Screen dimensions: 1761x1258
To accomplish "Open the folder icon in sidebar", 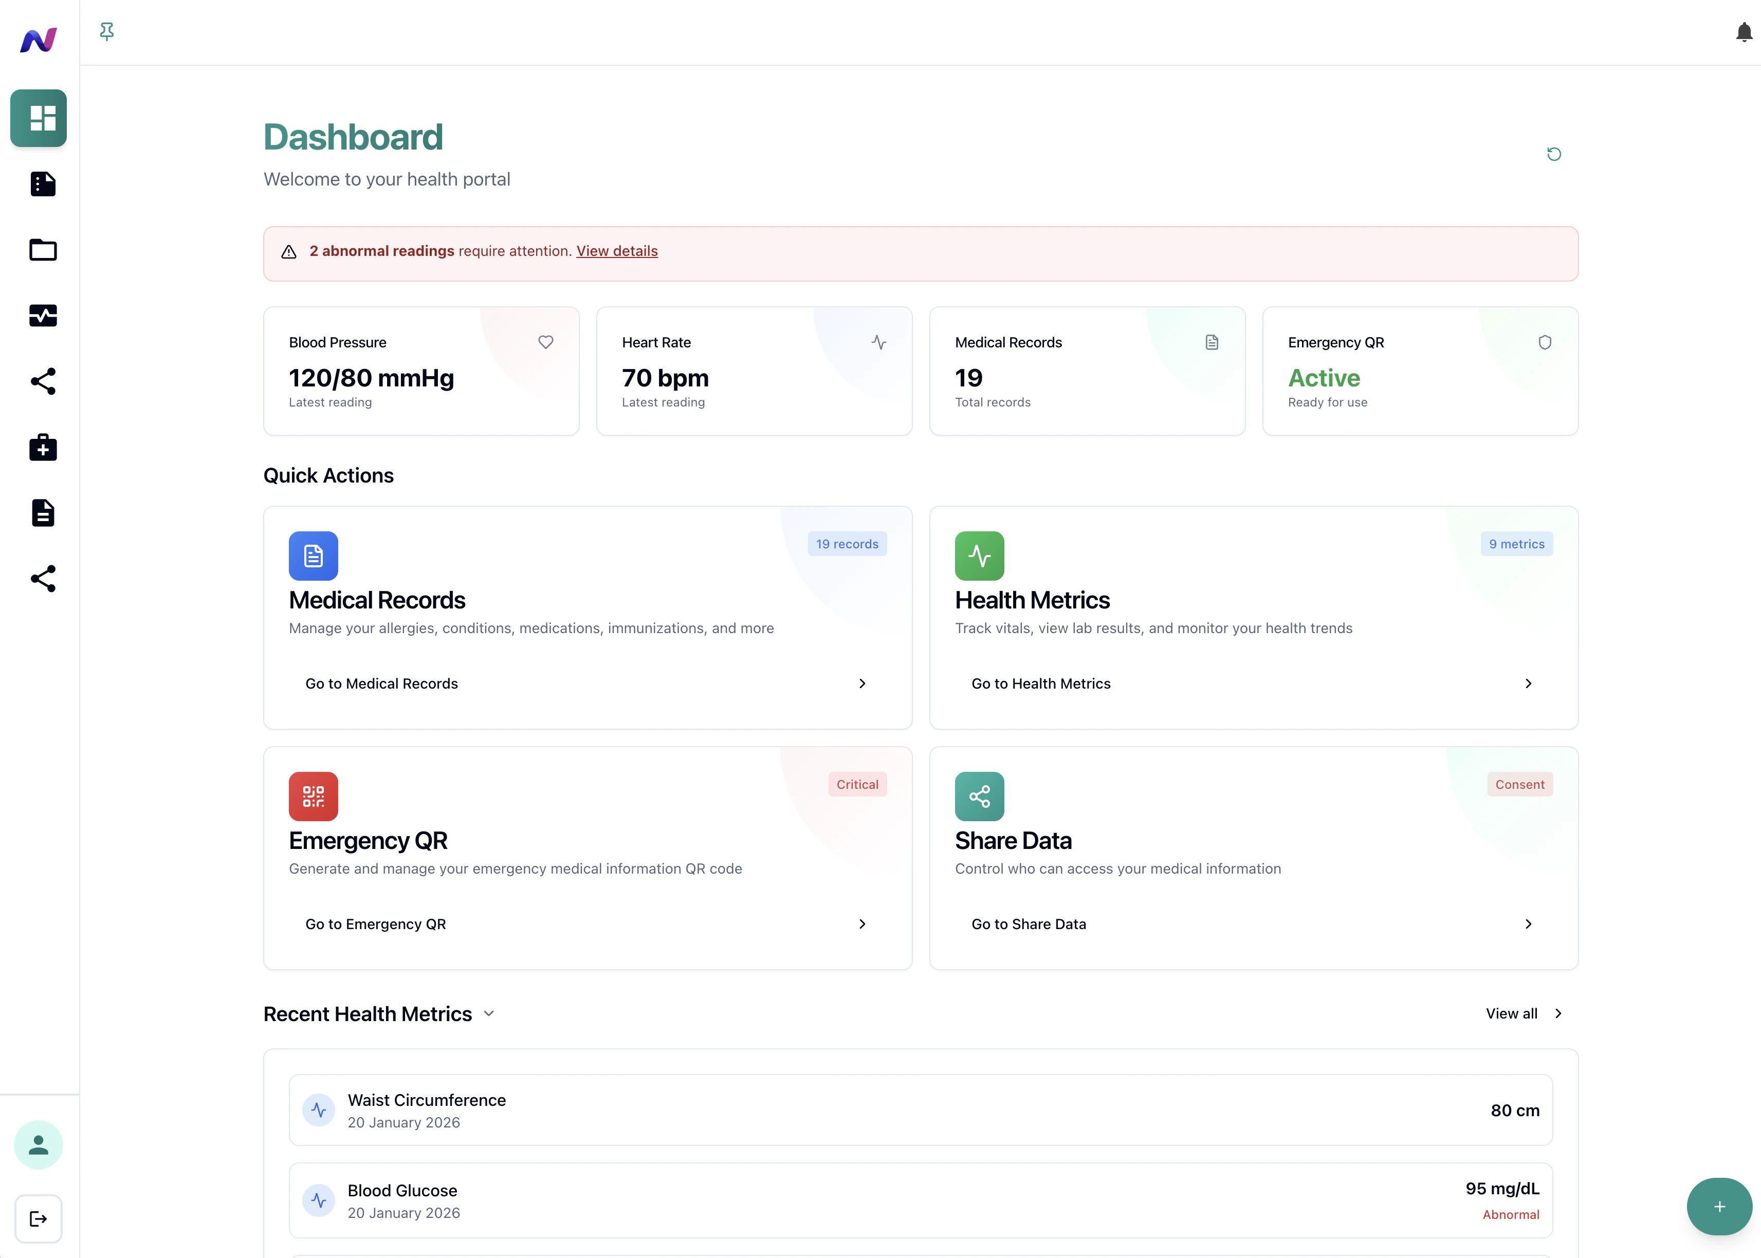I will [43, 249].
